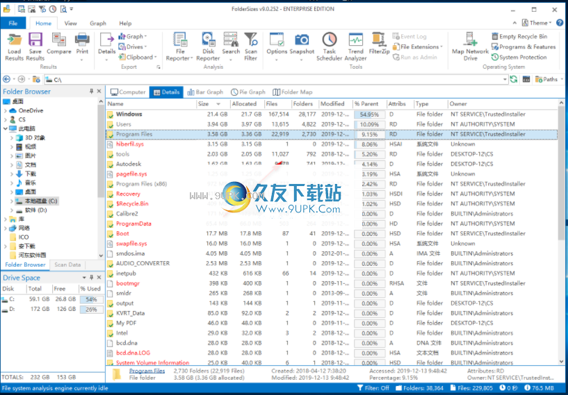The height and width of the screenshot is (395, 568).
Task: Click the C: drive 54% used bar
Action: 91,299
